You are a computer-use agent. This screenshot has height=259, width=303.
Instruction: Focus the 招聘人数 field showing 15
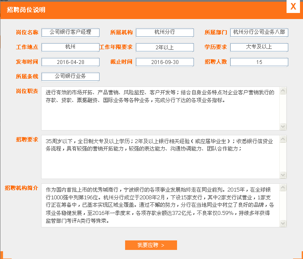(x=259, y=62)
